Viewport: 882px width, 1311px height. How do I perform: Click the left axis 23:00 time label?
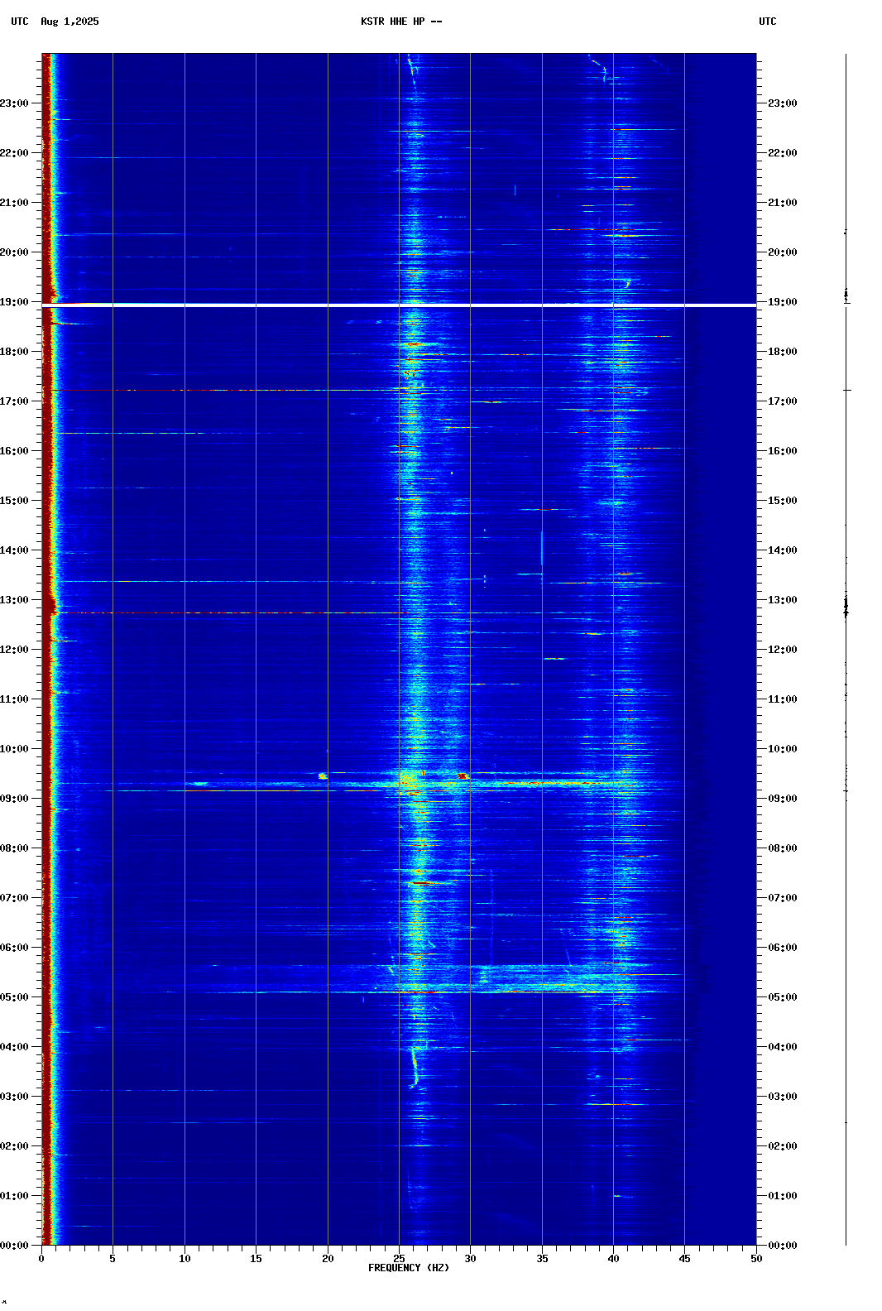coord(14,103)
